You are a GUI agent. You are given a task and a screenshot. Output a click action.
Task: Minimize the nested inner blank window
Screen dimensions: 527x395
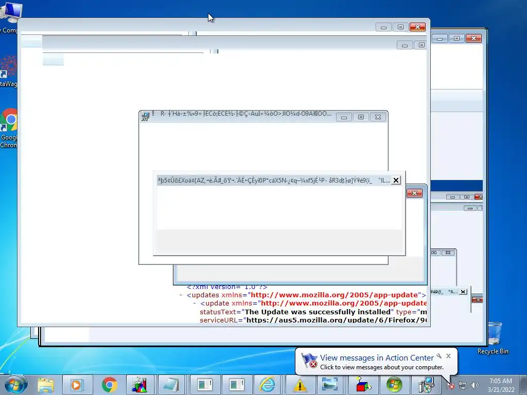click(405, 45)
